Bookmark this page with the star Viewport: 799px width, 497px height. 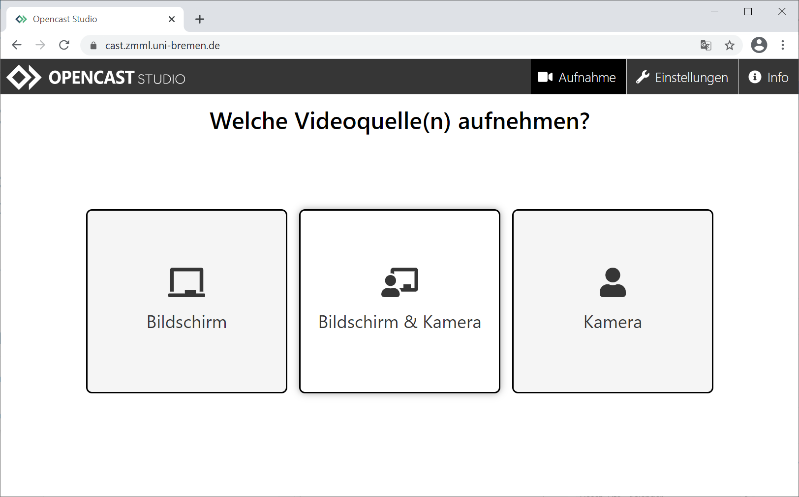coord(730,46)
